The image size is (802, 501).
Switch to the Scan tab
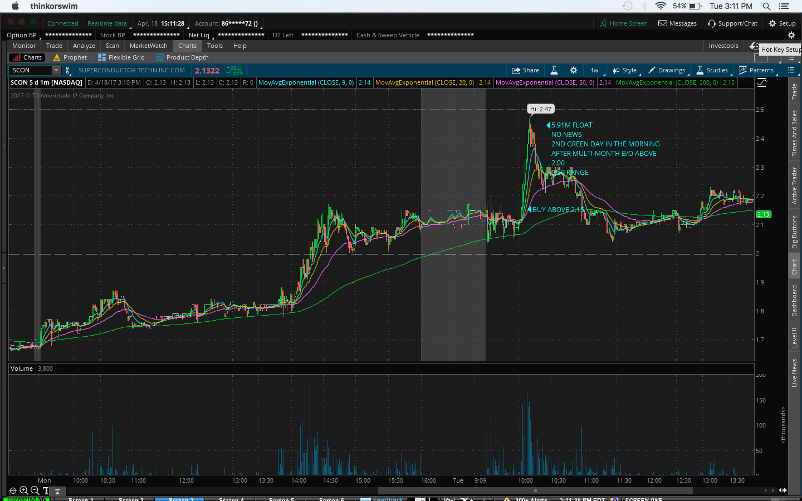pos(113,46)
